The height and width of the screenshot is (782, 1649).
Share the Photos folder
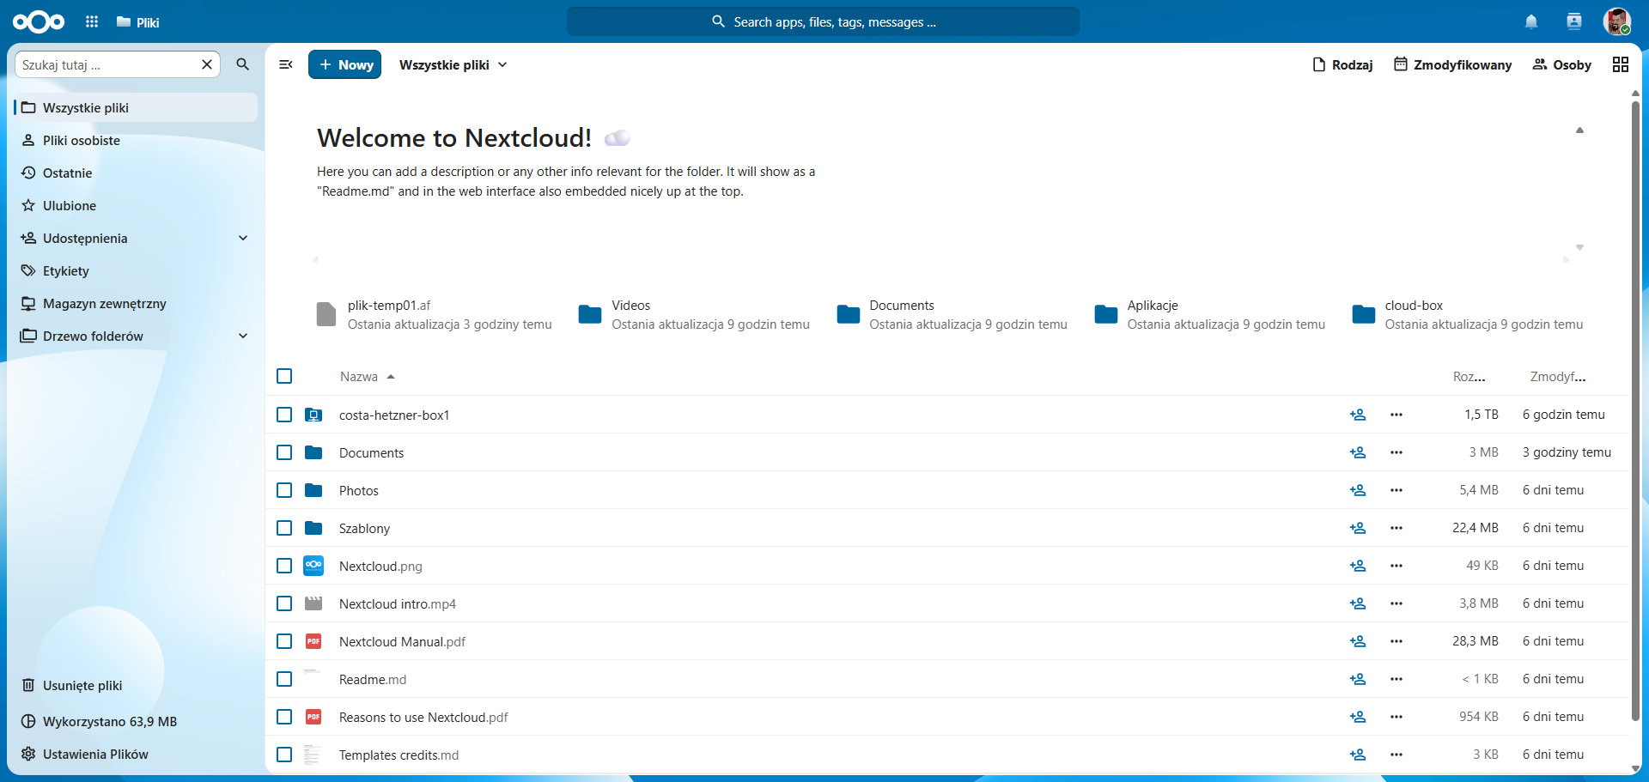1358,490
